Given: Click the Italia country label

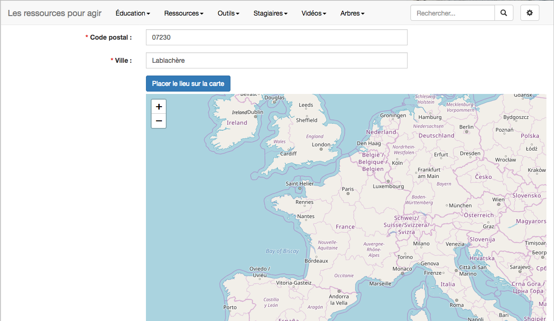Looking at the screenshot, I should [448, 284].
